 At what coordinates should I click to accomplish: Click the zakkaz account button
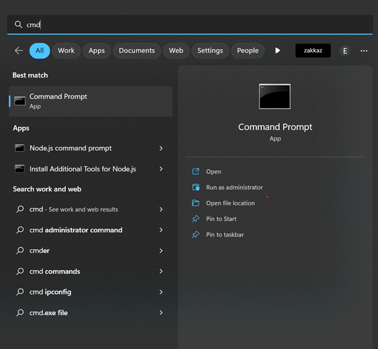(313, 51)
